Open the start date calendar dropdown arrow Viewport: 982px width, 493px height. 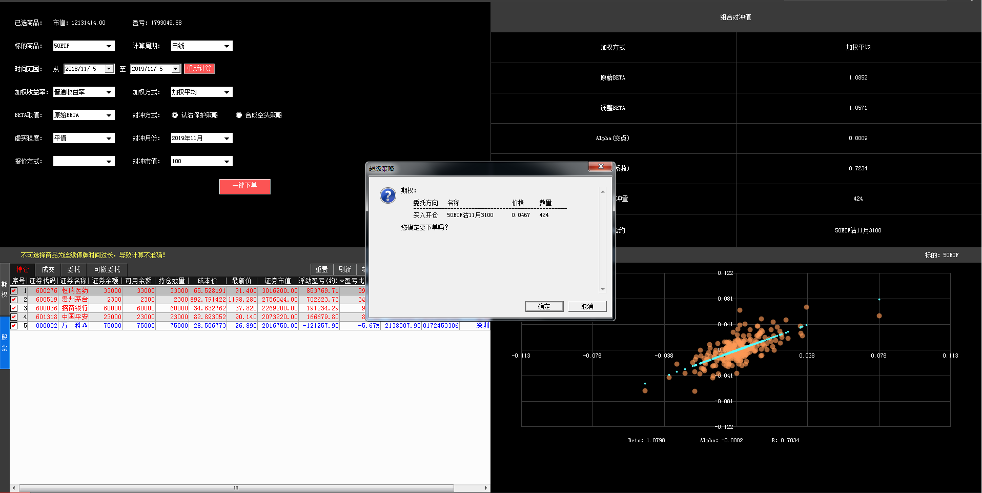click(109, 69)
